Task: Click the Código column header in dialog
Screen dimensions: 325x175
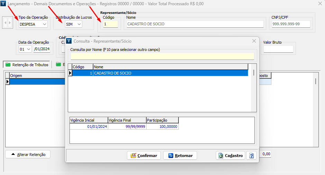Action: [x=82, y=67]
